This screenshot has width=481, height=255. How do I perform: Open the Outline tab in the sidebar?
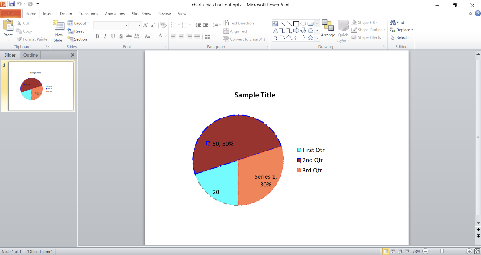coord(30,55)
